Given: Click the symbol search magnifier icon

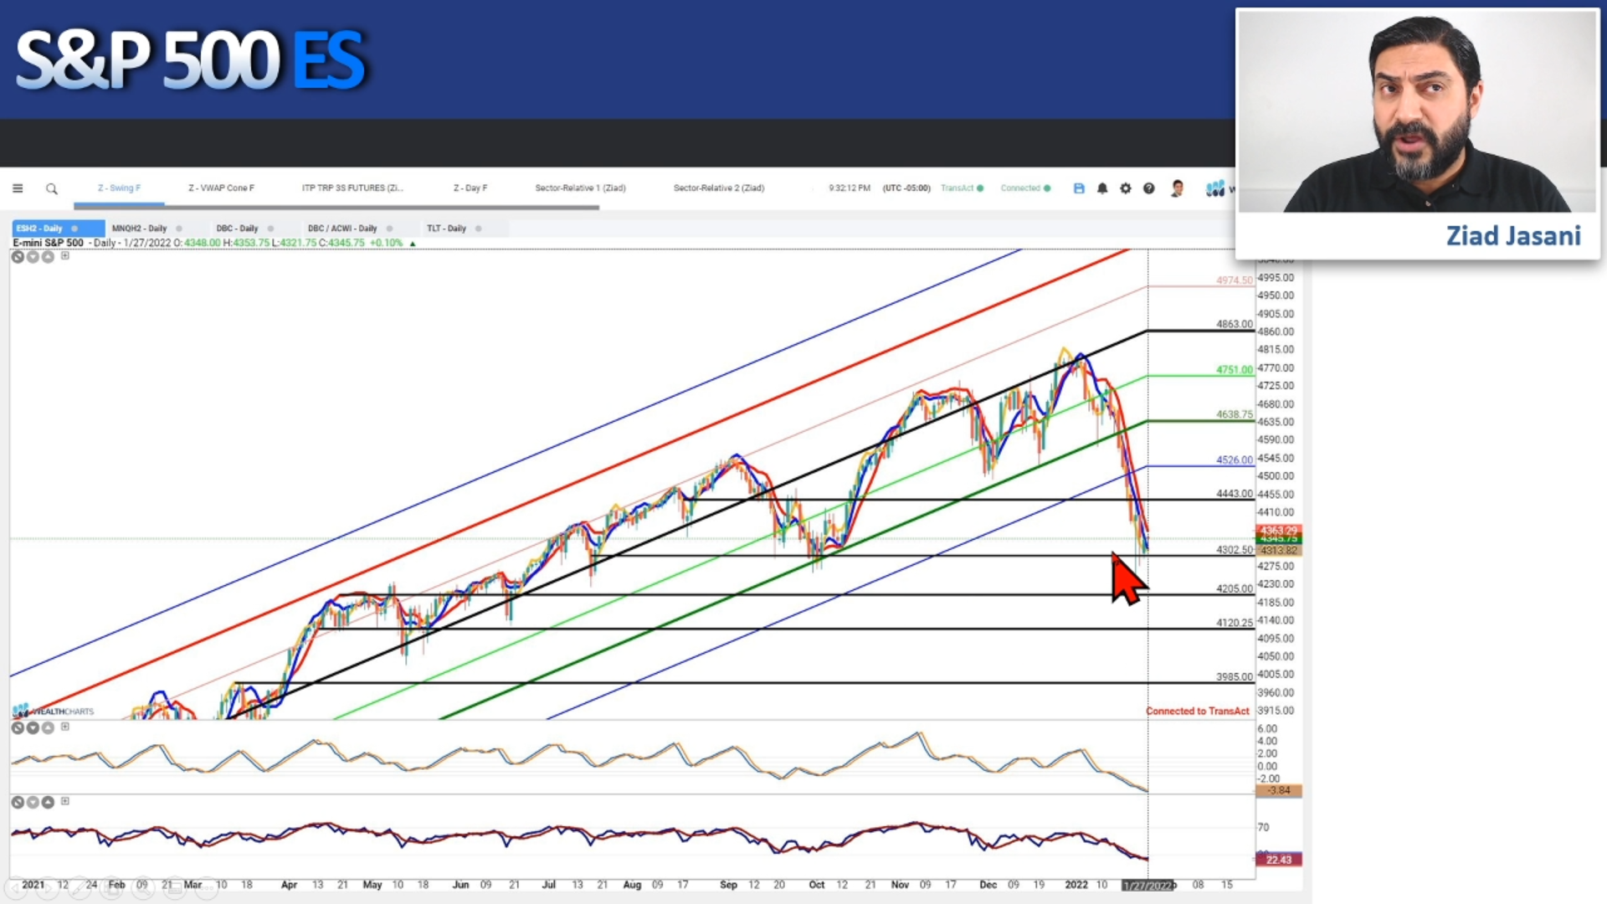Looking at the screenshot, I should (52, 189).
